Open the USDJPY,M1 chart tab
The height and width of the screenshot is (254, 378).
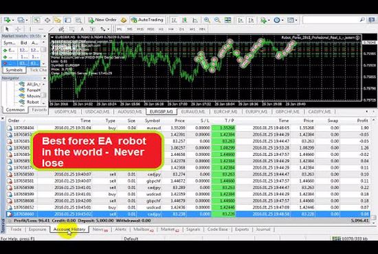click(65, 112)
